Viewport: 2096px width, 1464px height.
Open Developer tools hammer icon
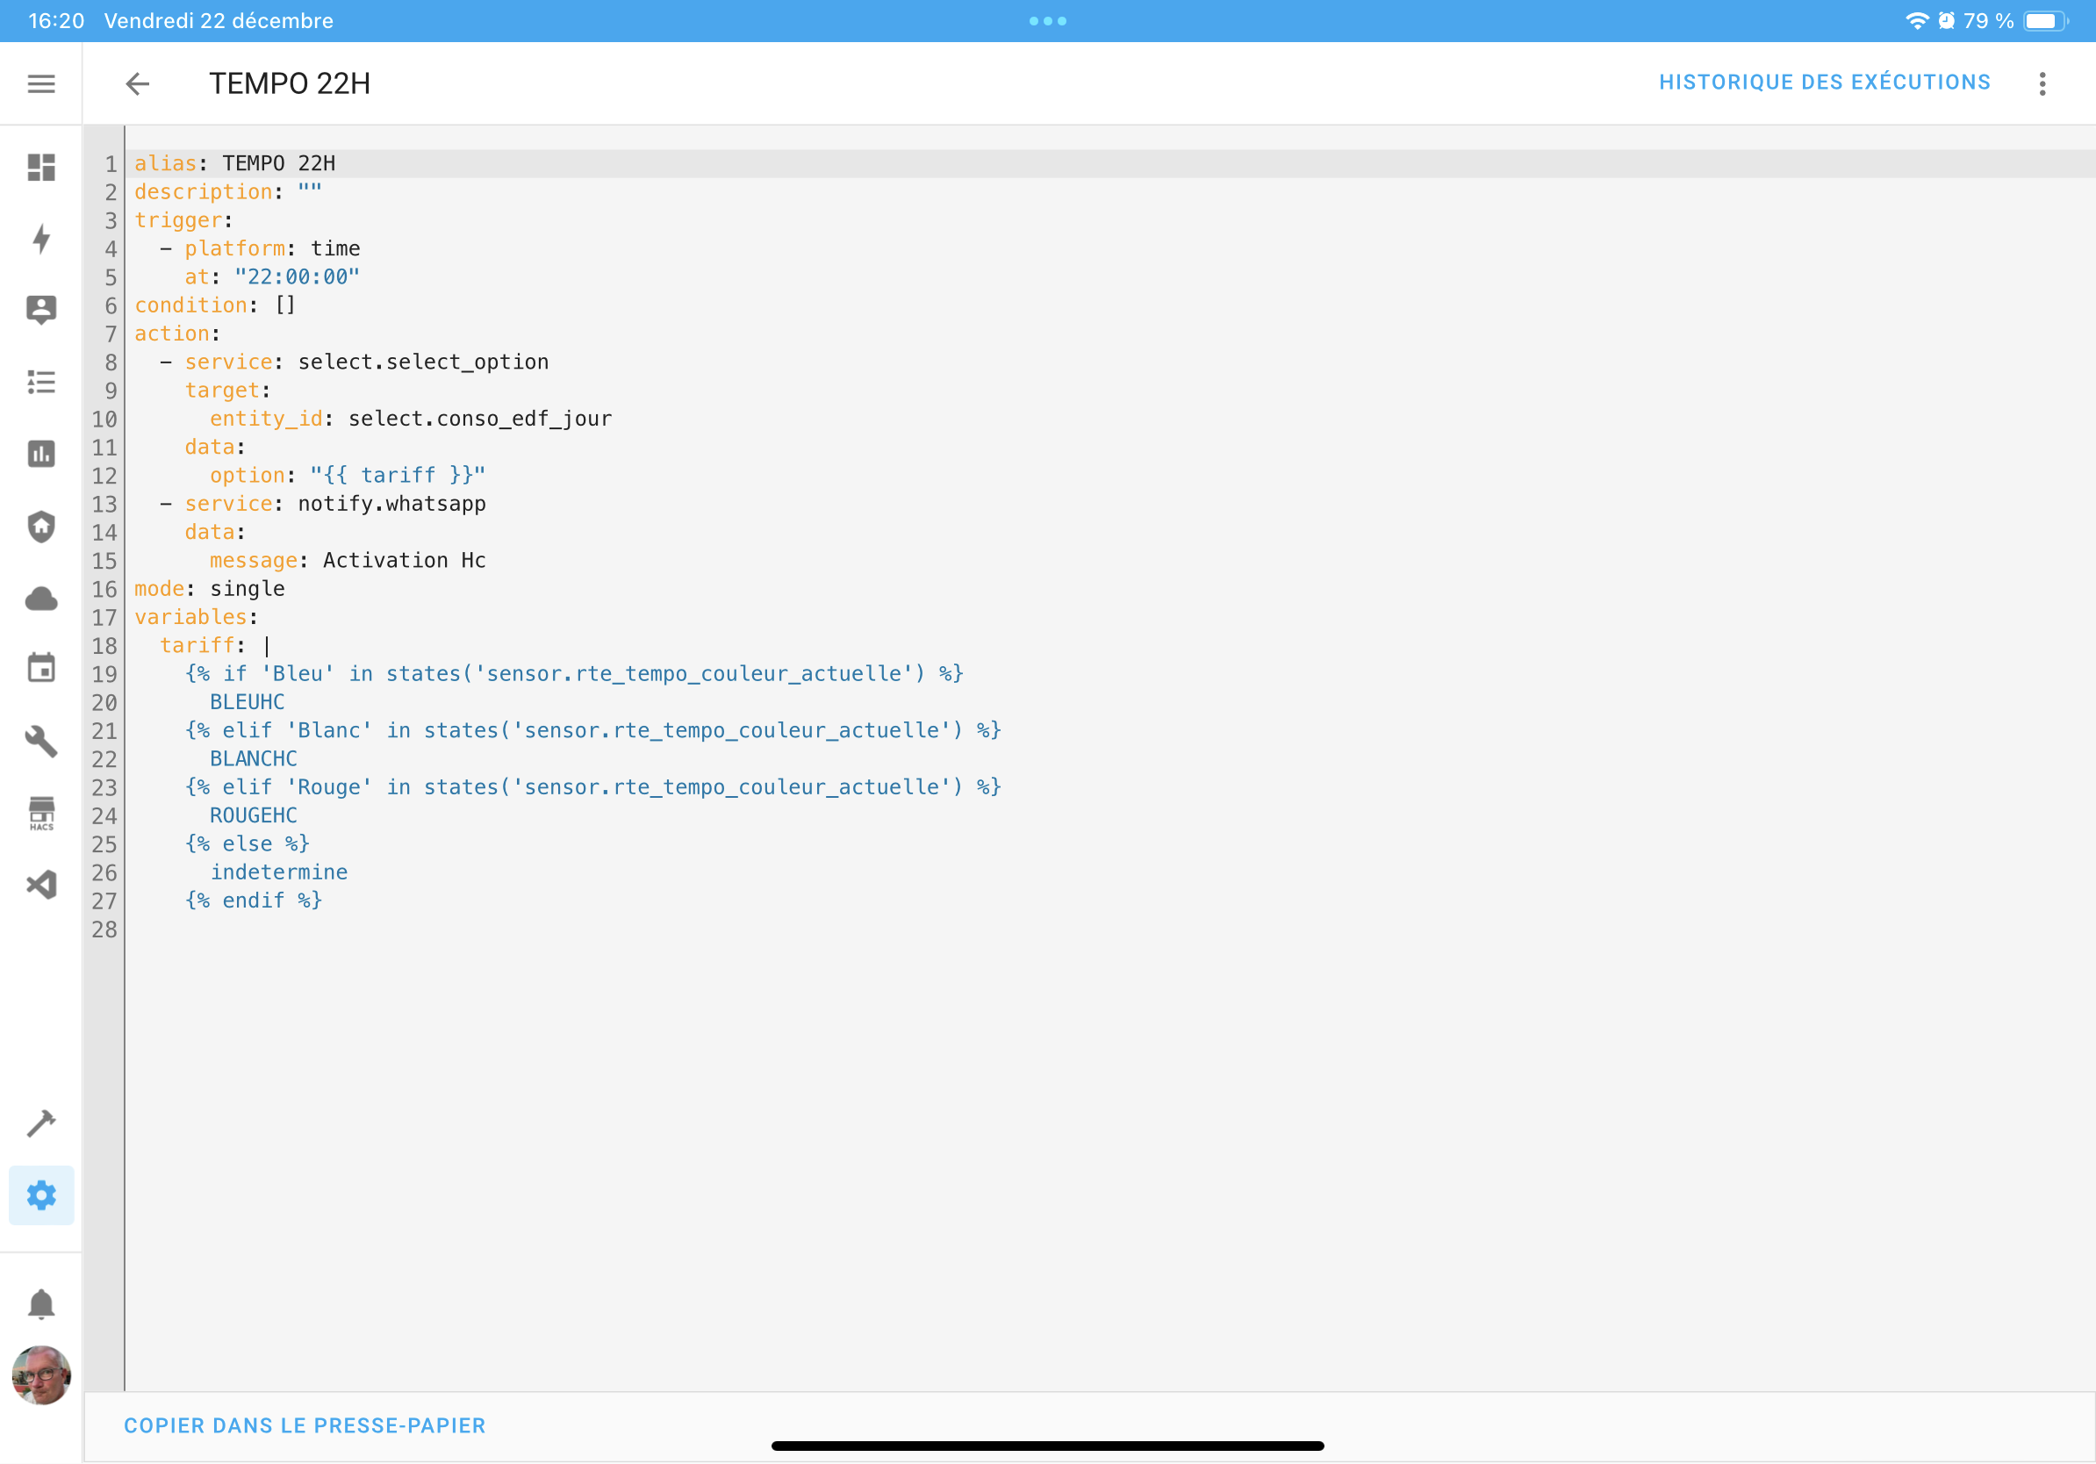41,1123
